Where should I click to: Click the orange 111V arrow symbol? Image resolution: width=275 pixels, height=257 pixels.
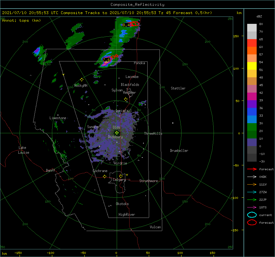click(x=252, y=184)
